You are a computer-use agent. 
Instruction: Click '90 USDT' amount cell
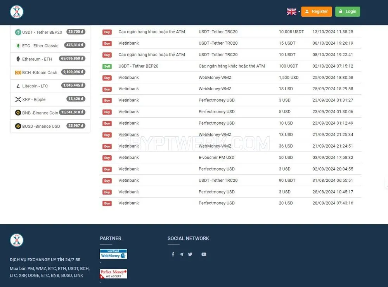click(x=287, y=181)
